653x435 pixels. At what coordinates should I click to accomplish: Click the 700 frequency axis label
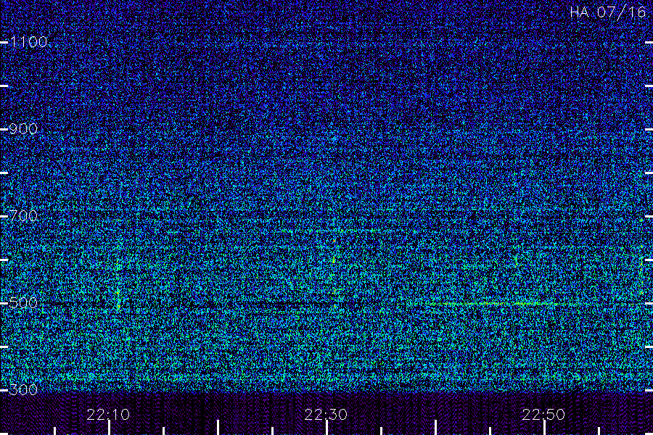(x=23, y=215)
